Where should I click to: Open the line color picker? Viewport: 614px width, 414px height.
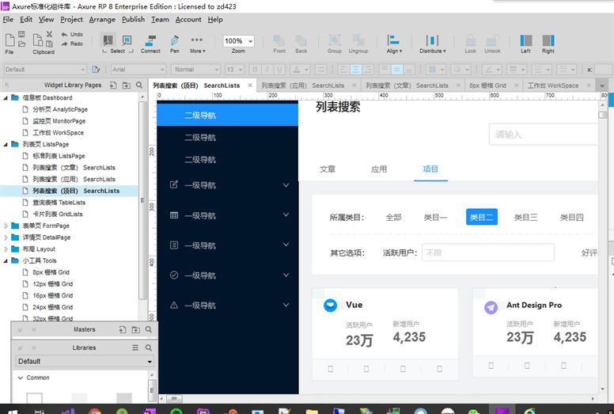click(491, 70)
